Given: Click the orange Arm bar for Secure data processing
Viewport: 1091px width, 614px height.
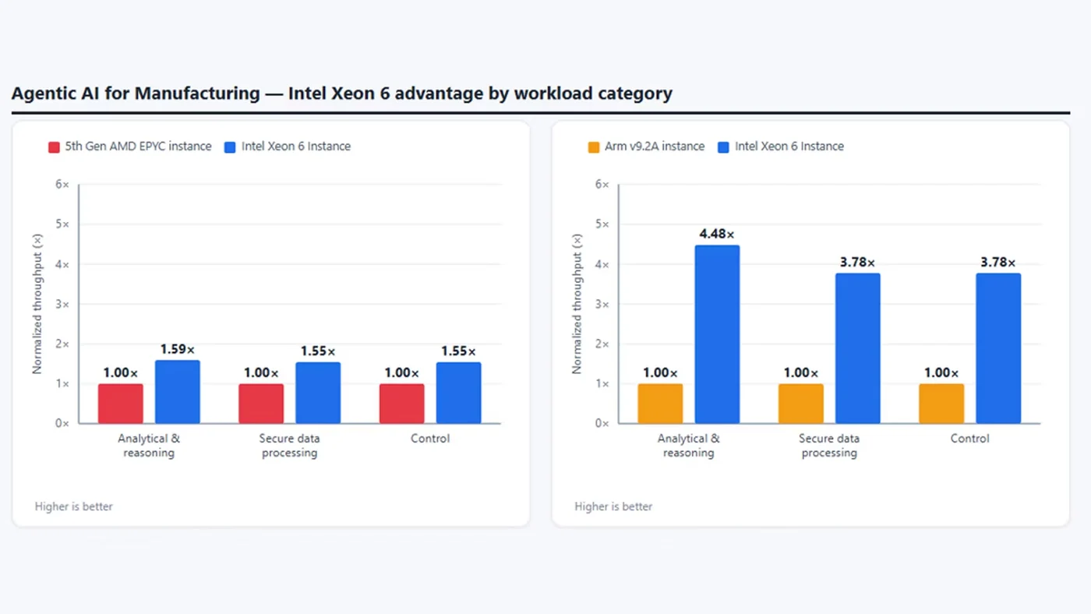Looking at the screenshot, I should point(801,404).
